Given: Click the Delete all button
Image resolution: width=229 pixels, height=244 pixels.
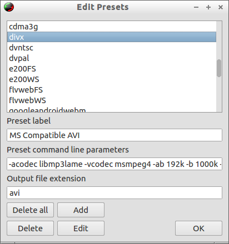Looking at the screenshot, I should point(30,210).
